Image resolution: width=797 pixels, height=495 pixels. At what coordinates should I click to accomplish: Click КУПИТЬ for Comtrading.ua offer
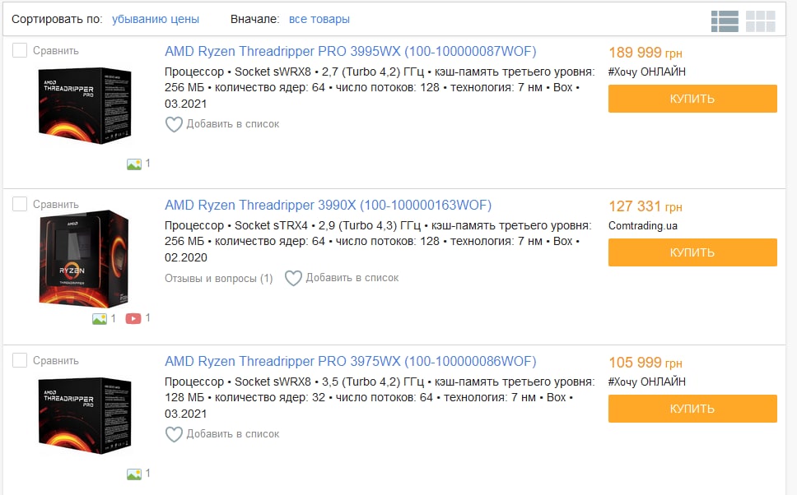[x=692, y=252]
